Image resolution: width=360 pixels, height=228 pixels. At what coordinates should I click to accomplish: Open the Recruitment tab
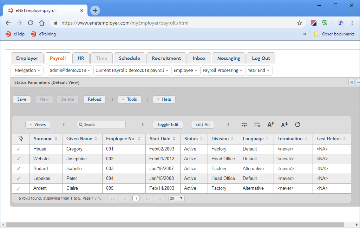pos(166,58)
